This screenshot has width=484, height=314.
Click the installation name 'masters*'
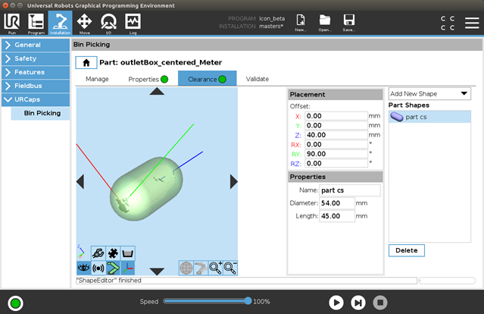pyautogui.click(x=271, y=27)
